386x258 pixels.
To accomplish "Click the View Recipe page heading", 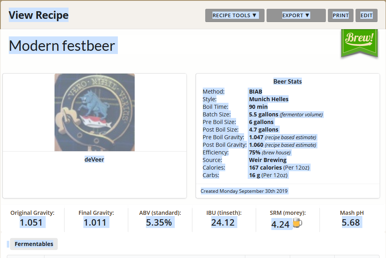I will click(x=38, y=15).
